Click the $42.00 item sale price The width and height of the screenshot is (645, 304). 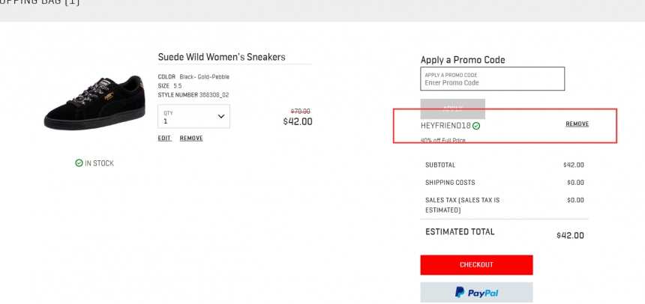(x=298, y=121)
